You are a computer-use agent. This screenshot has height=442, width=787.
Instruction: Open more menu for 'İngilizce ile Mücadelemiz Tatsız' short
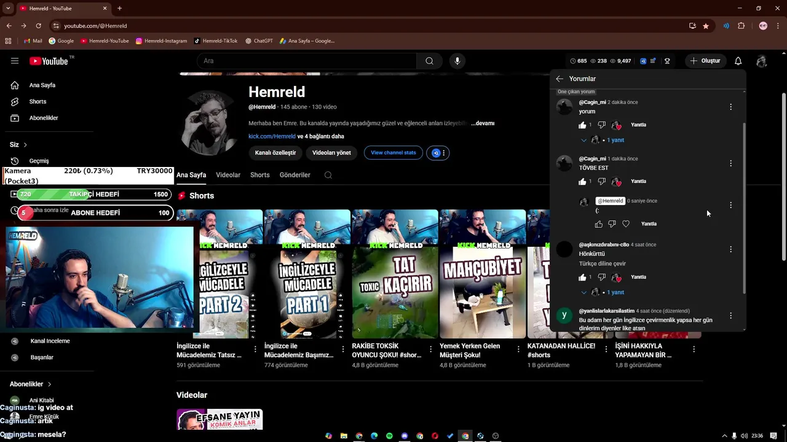[x=255, y=349]
